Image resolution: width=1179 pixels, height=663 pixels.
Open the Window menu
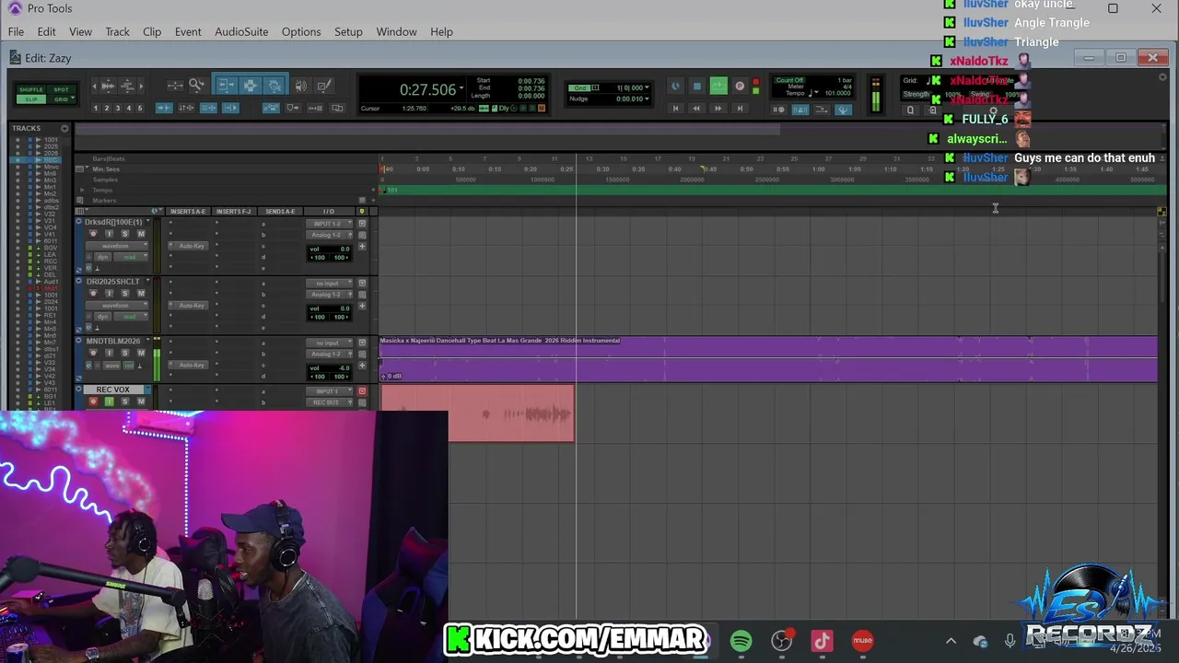point(396,31)
